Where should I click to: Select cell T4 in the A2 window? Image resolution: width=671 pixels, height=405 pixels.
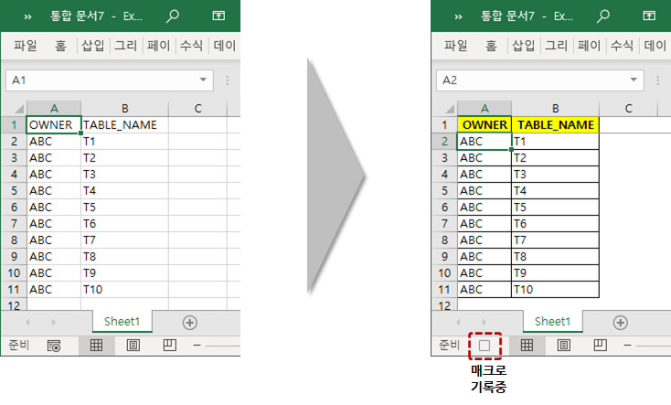click(x=555, y=190)
